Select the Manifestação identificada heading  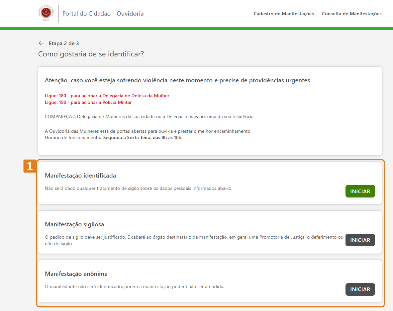(80, 176)
